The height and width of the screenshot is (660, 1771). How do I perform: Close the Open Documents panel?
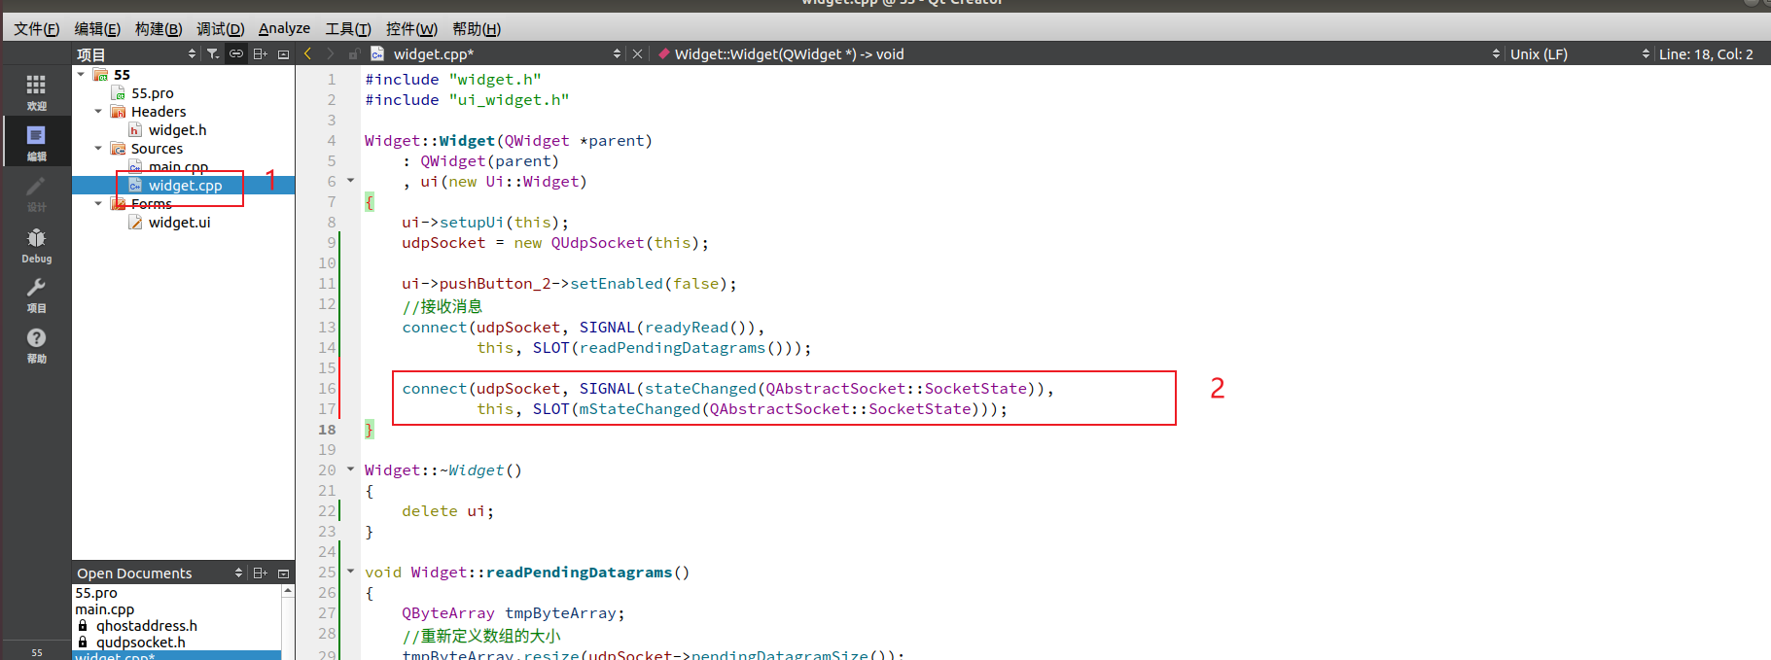[284, 573]
